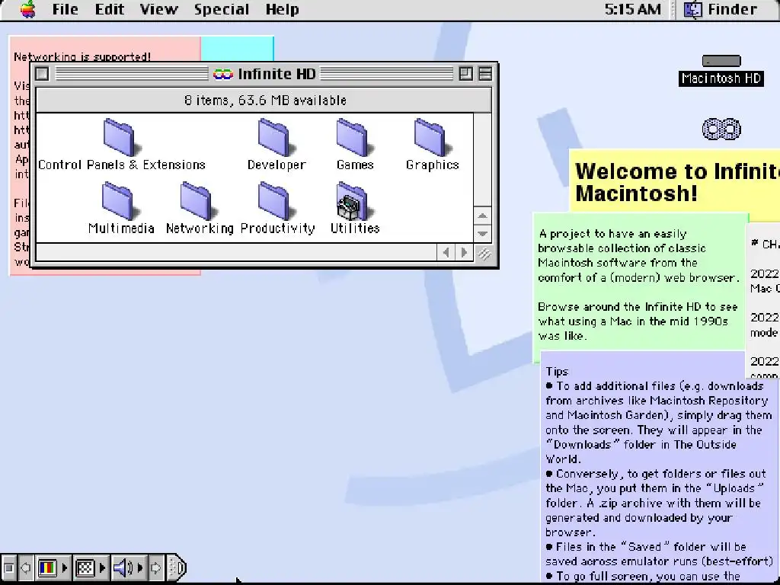Click the Infinite HD window zoom box
Viewport: 780px width, 585px height.
tap(466, 74)
